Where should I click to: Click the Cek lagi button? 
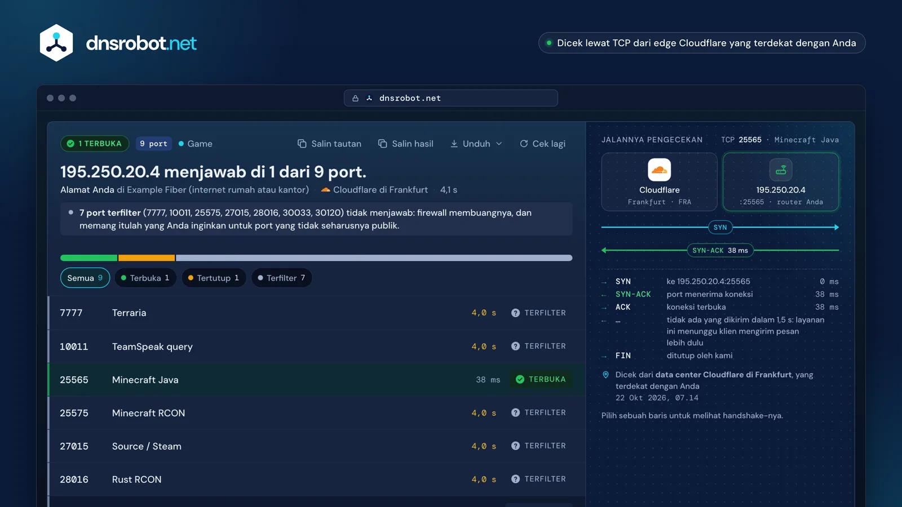click(x=542, y=144)
